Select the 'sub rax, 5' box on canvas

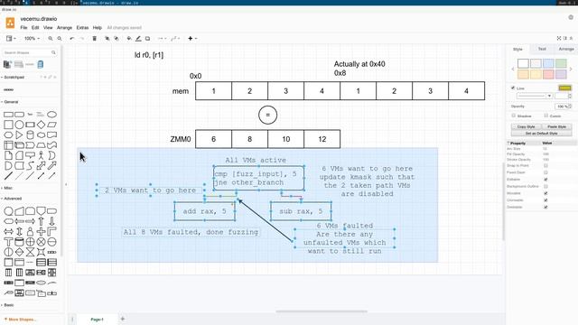(301, 211)
